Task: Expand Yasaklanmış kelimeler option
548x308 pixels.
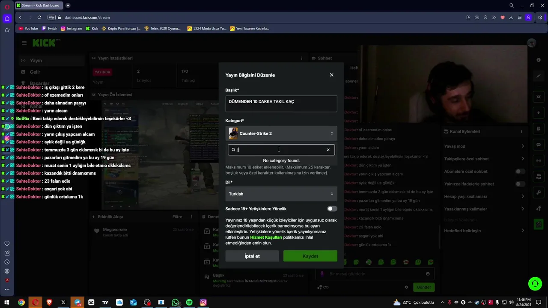Action: [x=484, y=209]
